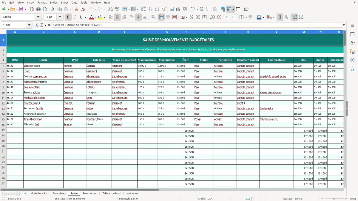This screenshot has width=358, height=201.
Task: Enable the AutoFilter funnel
Action: [163, 9]
